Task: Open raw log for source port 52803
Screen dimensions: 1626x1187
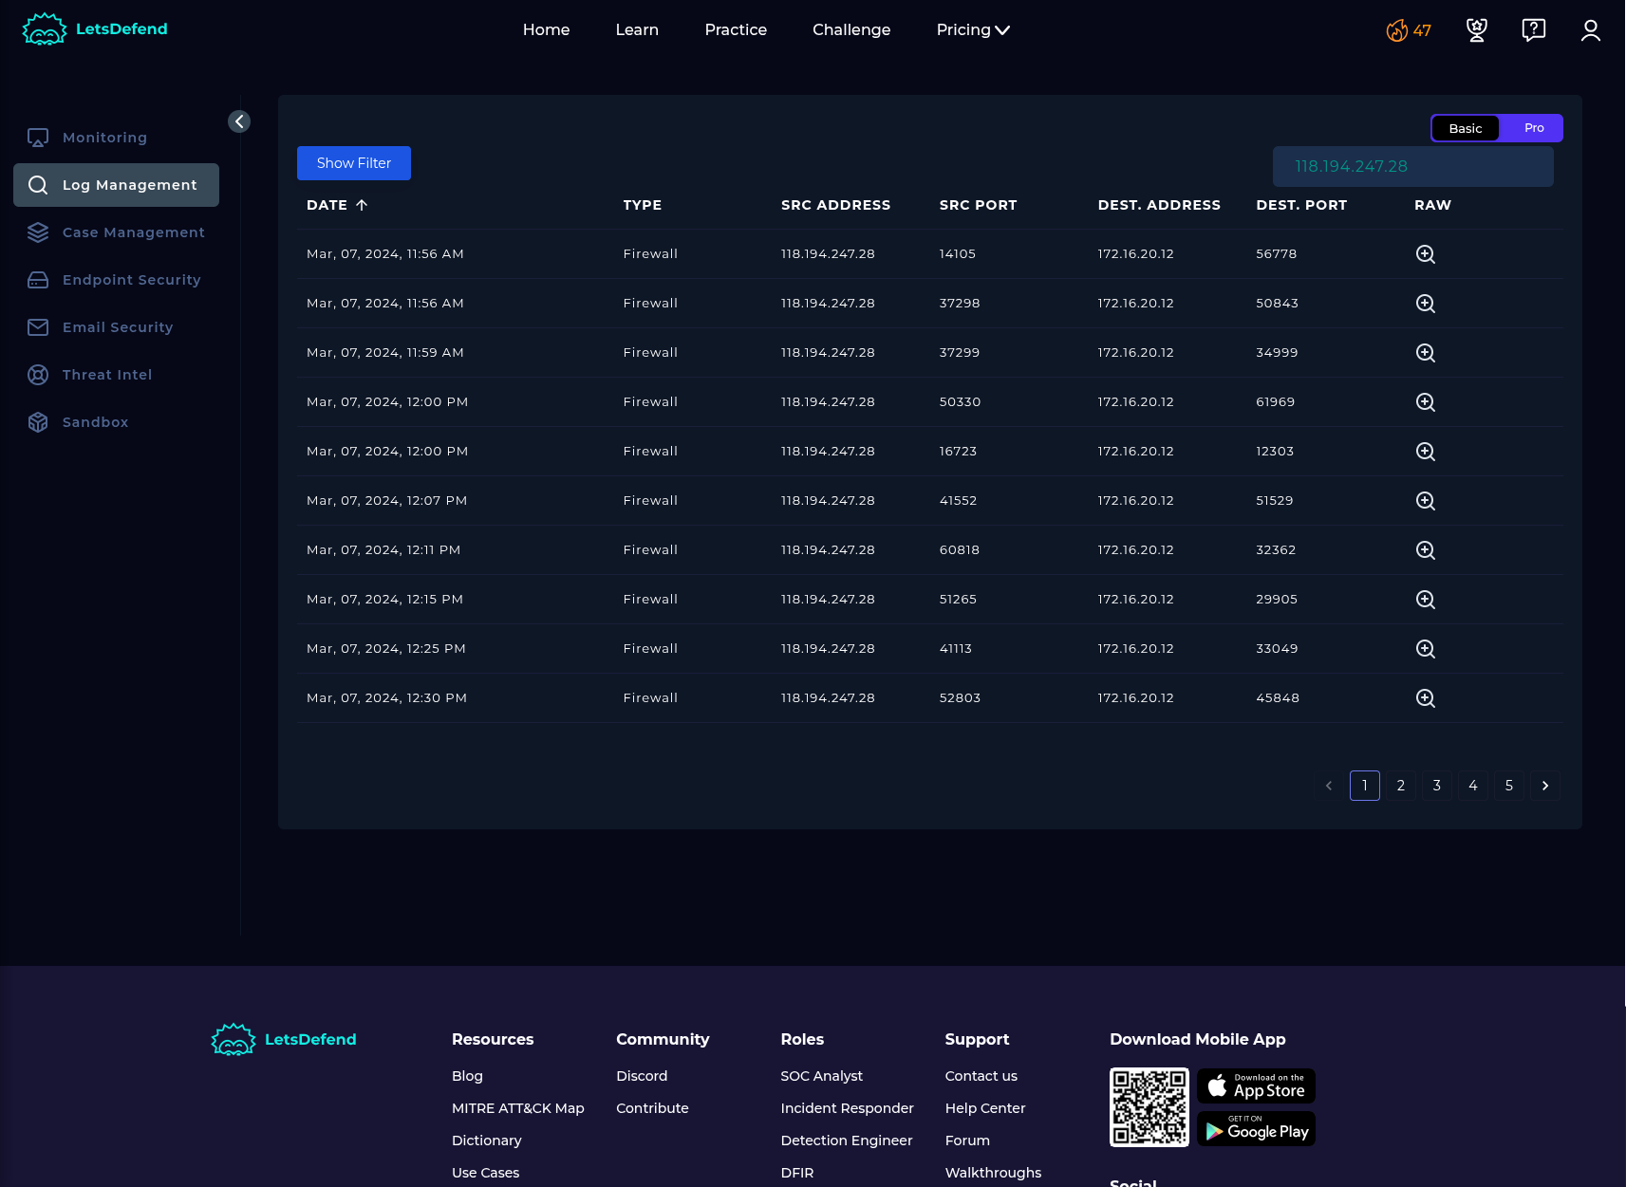Action: point(1425,698)
